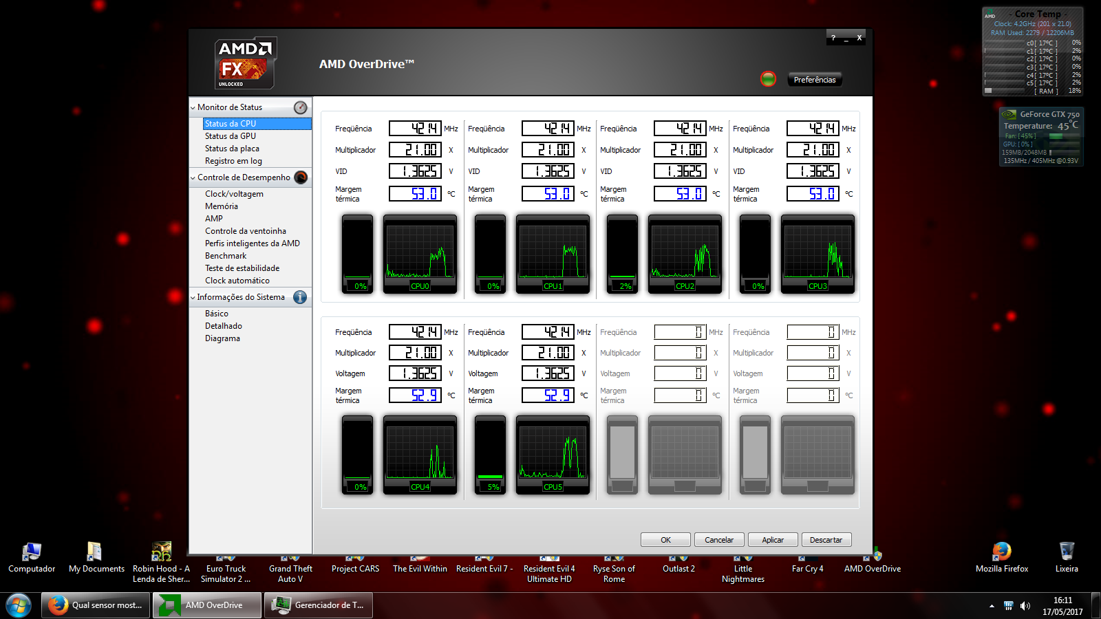The width and height of the screenshot is (1101, 619).
Task: Open Detalhado system information
Action: [224, 326]
